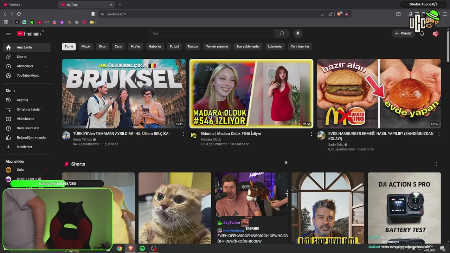Select the Turizm filter chip

pos(192,46)
